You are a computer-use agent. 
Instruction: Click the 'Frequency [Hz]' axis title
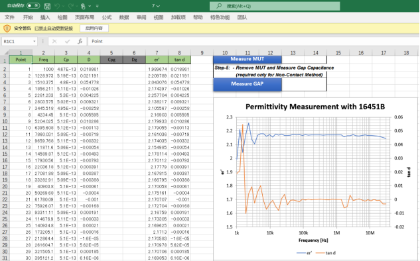(x=313, y=240)
